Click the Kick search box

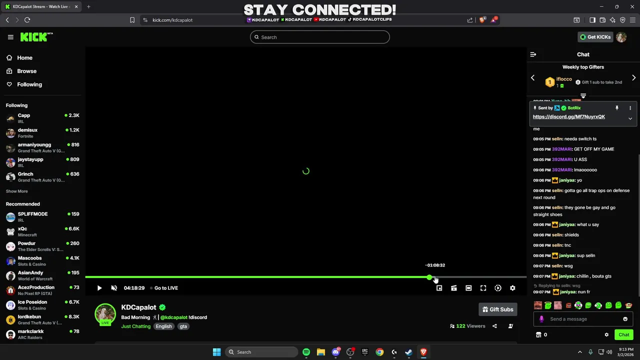click(x=320, y=37)
